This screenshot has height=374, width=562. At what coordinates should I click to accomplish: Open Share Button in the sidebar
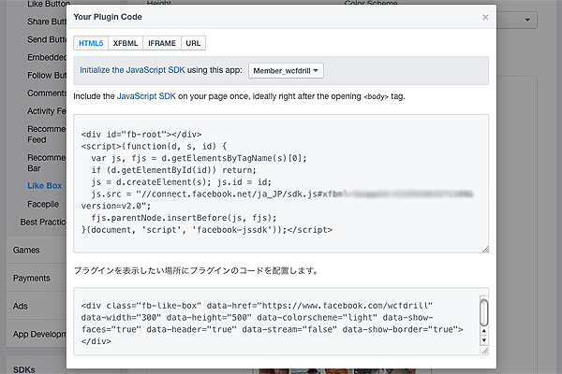pyautogui.click(x=47, y=22)
